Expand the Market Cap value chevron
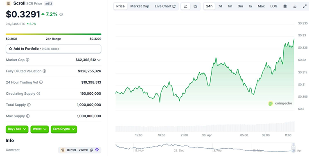Viewport: 309px width, 156px height. pos(99,60)
